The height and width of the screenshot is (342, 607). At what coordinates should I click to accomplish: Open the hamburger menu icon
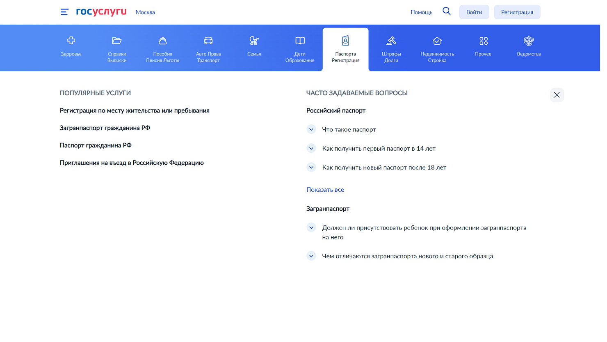click(x=64, y=12)
